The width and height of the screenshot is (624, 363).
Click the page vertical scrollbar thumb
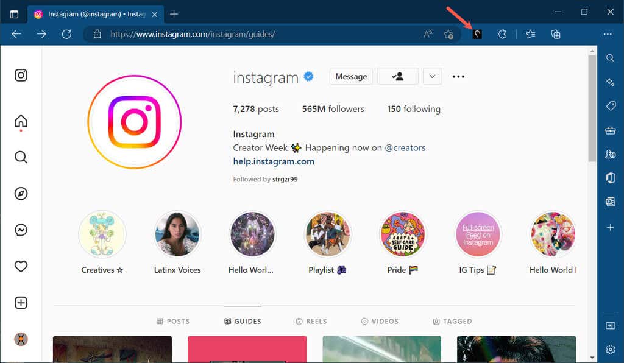[x=592, y=108]
